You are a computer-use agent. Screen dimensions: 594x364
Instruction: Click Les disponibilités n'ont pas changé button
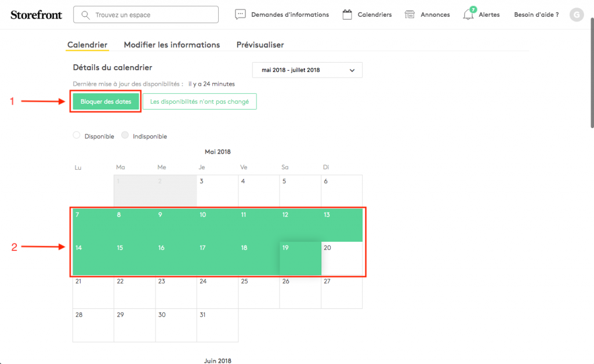pyautogui.click(x=199, y=101)
